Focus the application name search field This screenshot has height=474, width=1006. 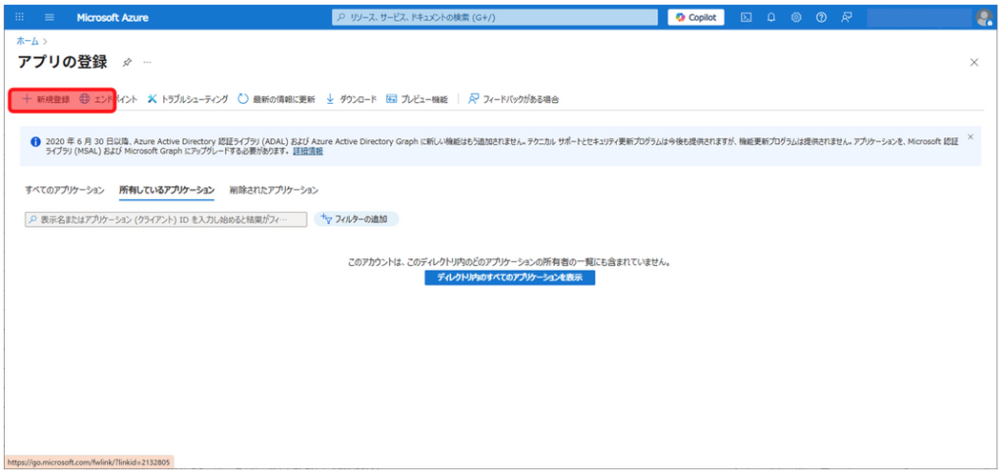[x=165, y=220]
